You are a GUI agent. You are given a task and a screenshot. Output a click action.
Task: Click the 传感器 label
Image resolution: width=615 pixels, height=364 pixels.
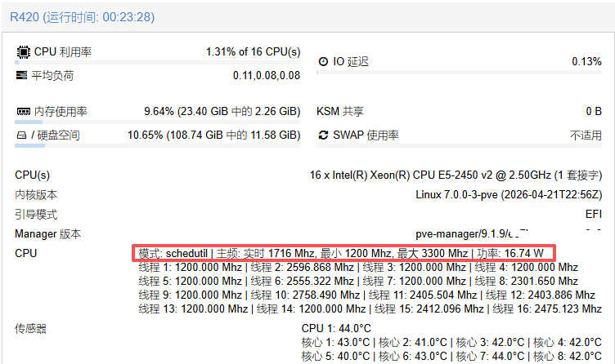[x=30, y=328]
